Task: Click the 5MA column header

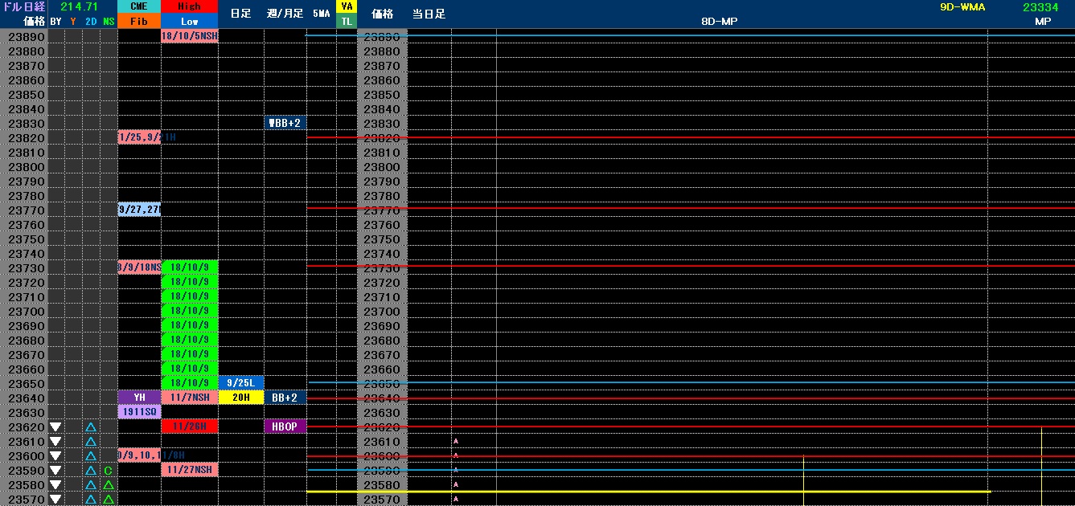Action: (x=322, y=14)
